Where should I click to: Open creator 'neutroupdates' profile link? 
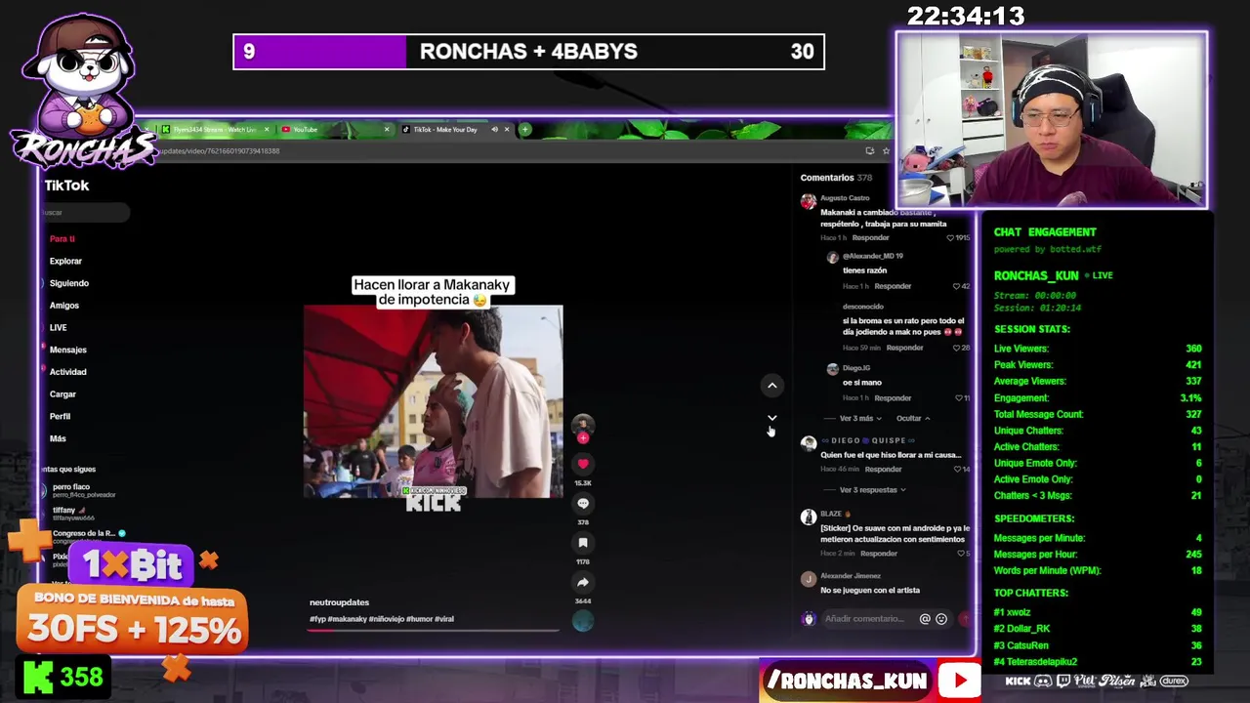pos(339,602)
